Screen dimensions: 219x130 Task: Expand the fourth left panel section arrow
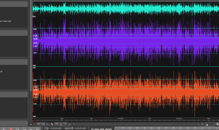(26, 95)
